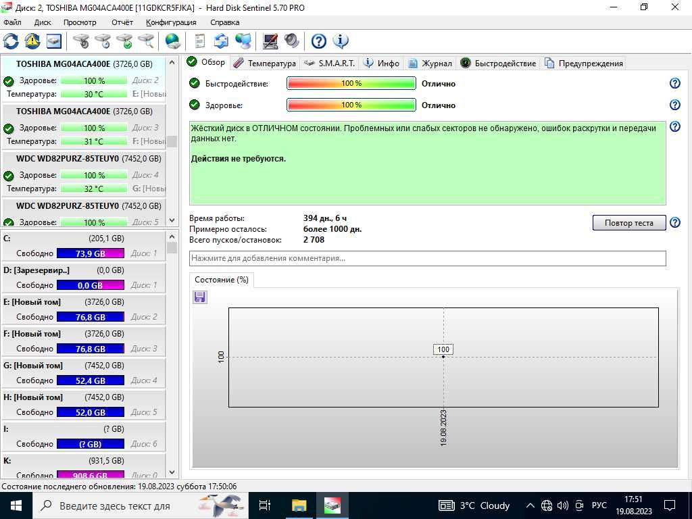Image resolution: width=692 pixels, height=519 pixels.
Task: Click help icon beside green status text
Action: 675,126
